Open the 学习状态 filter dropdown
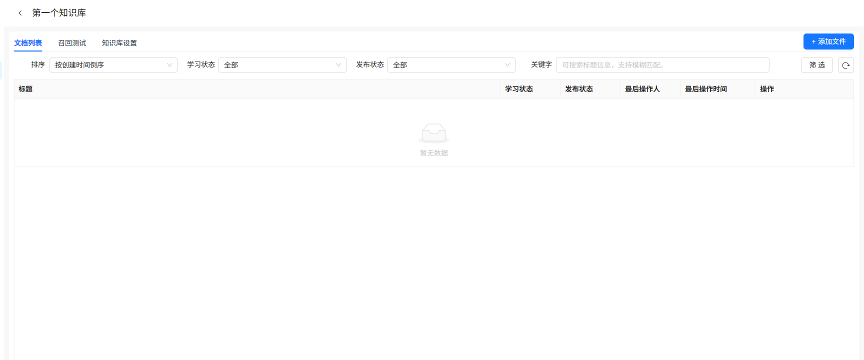The image size is (864, 360). coord(282,65)
